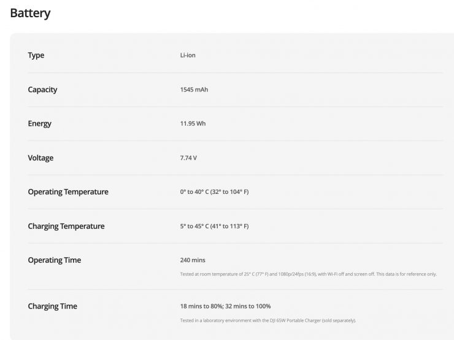Click the Capacity row label
This screenshot has width=454, height=340.
coord(42,90)
